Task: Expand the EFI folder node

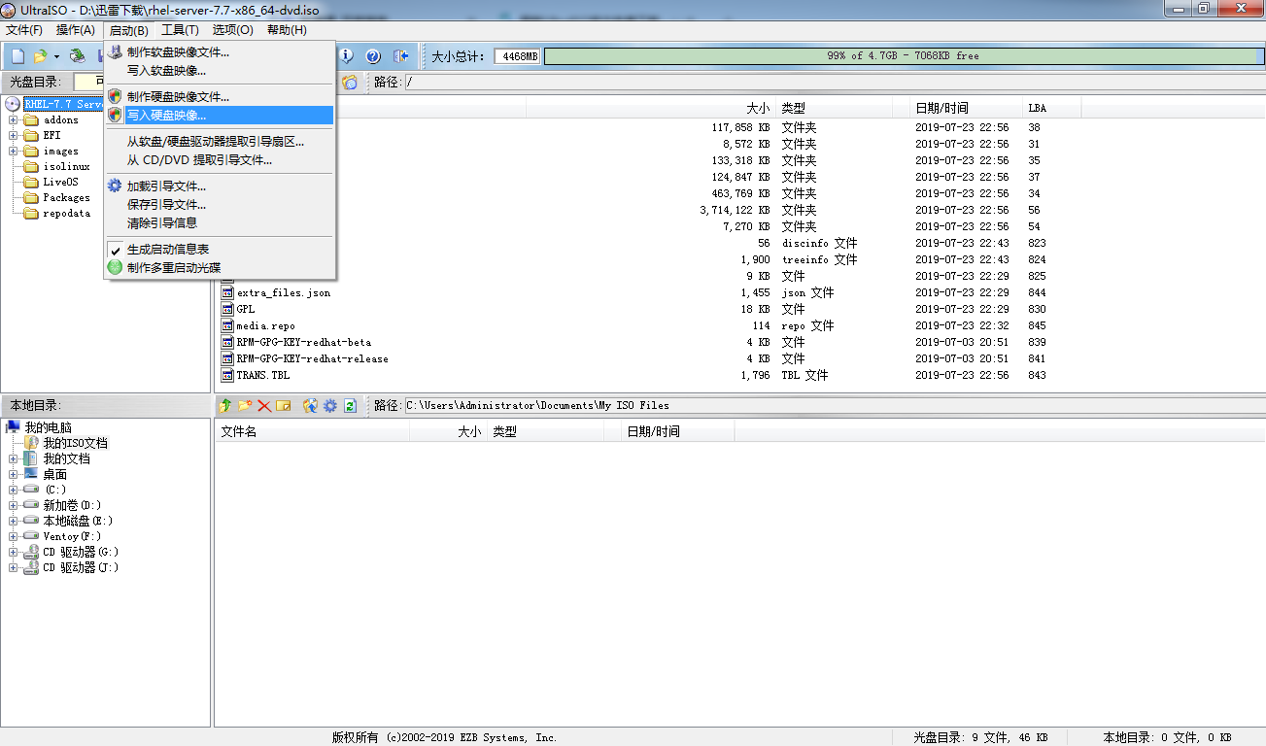Action: click(x=14, y=136)
